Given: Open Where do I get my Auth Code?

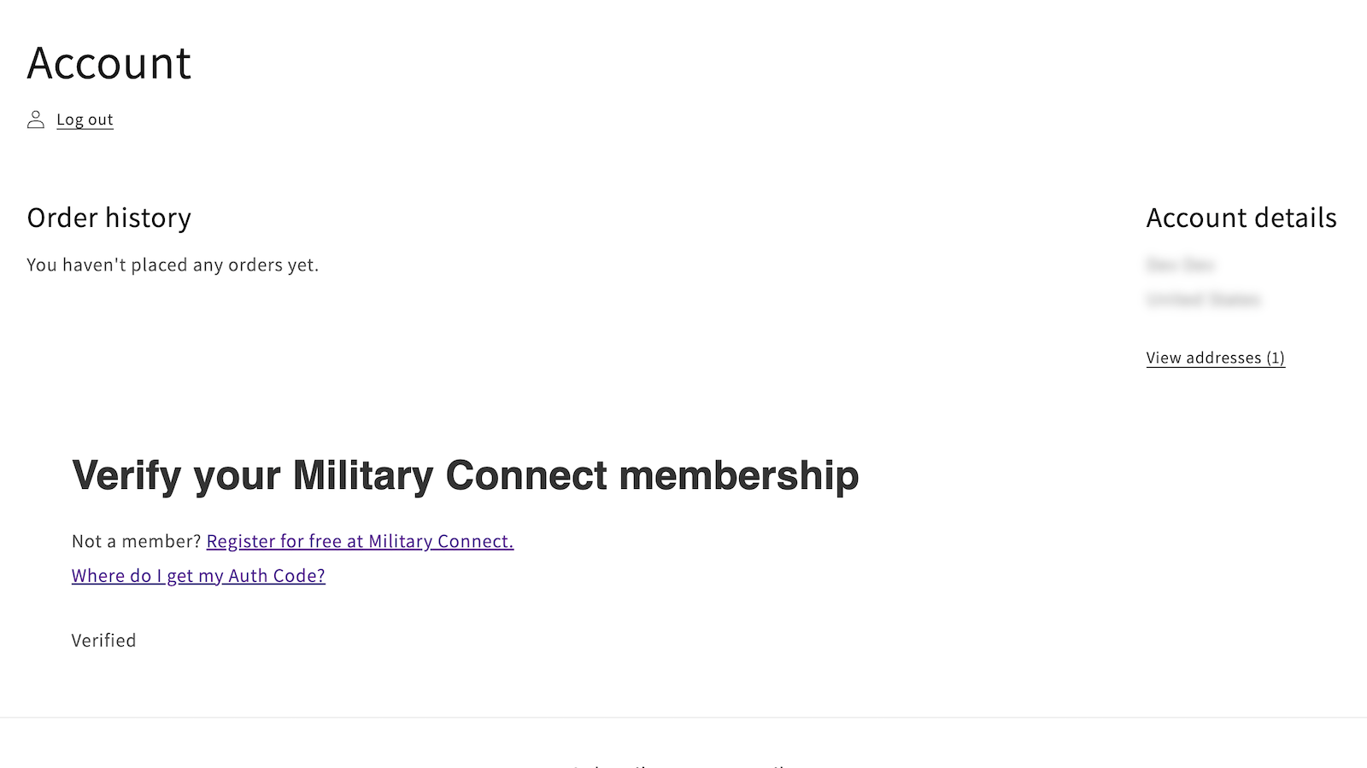Looking at the screenshot, I should click(197, 576).
